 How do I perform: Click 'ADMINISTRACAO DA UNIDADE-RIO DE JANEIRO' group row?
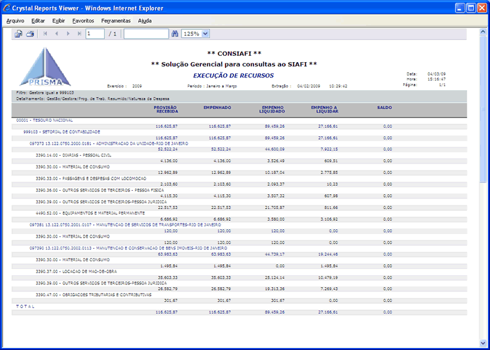[108, 143]
